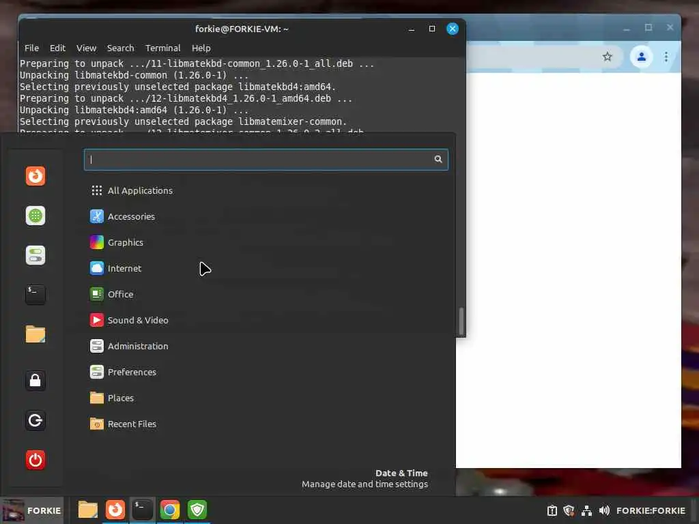Viewport: 699px width, 524px height.
Task: Open the terminal Edit menu
Action: (x=57, y=48)
